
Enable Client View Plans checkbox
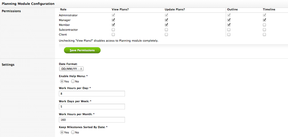pos(113,35)
